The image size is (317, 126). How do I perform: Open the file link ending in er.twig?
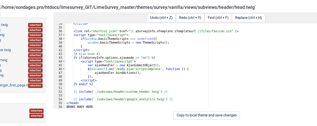click(x=5, y=50)
